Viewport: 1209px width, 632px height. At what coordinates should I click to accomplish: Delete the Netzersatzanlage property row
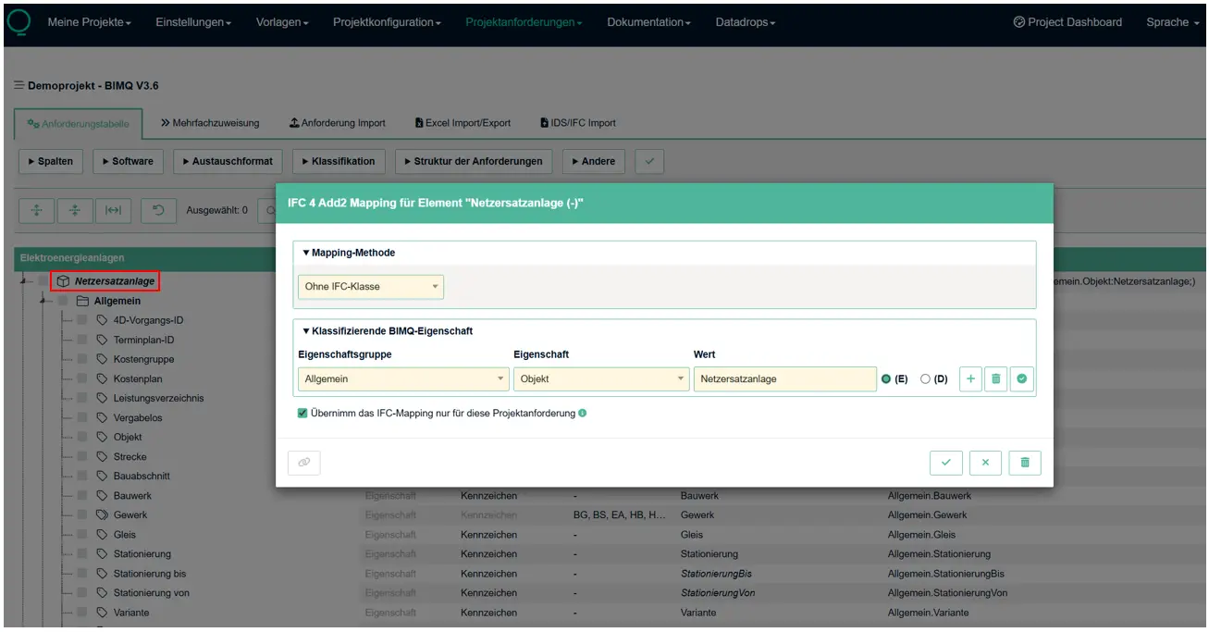click(x=995, y=379)
